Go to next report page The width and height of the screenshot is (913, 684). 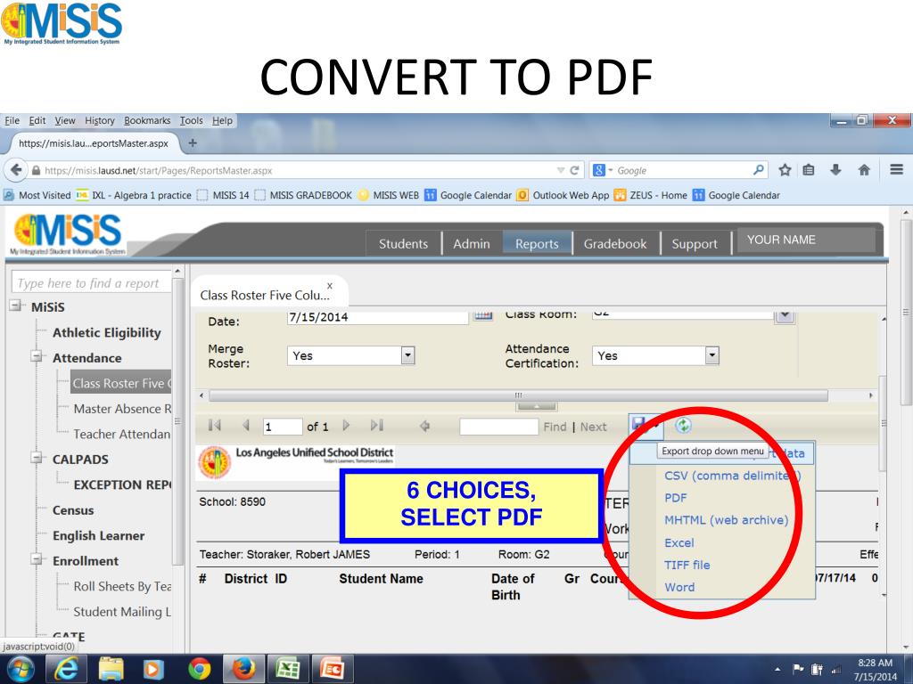(347, 426)
